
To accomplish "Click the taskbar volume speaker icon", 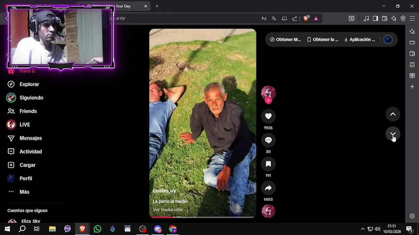I will pos(378,229).
